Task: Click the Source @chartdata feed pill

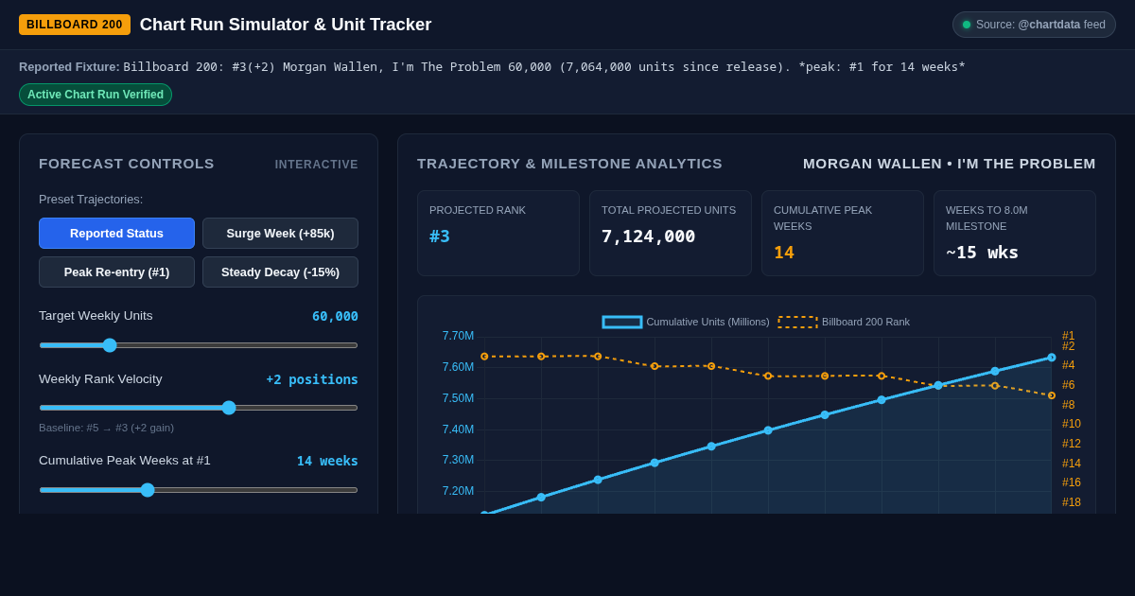Action: tap(1034, 25)
